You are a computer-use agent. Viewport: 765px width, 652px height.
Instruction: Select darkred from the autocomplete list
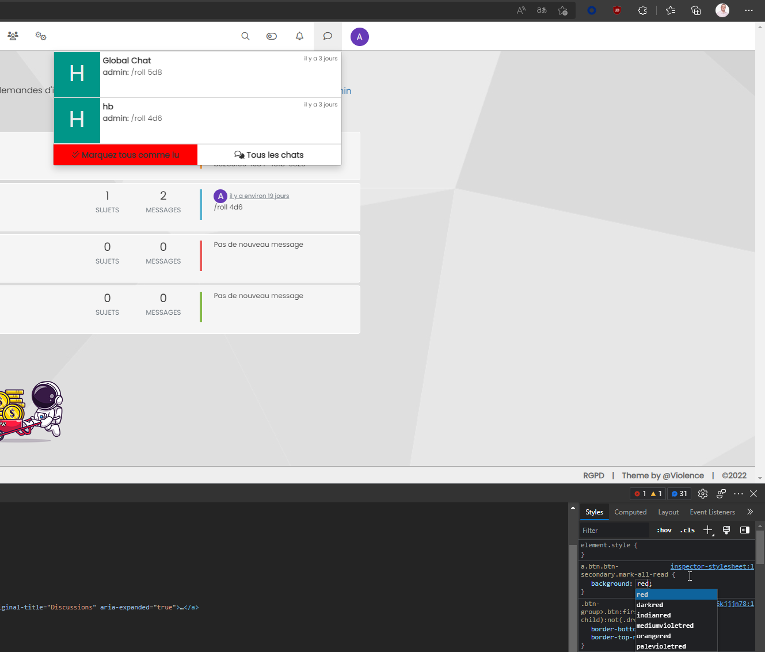[x=650, y=605]
